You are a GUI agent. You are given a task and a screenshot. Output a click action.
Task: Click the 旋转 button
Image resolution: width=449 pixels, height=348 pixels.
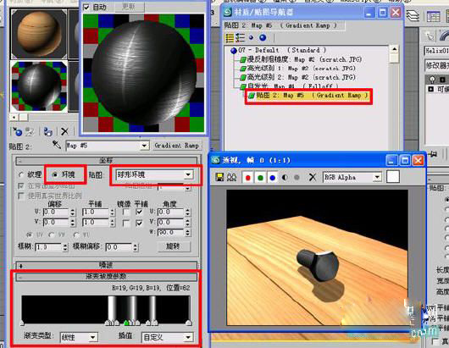click(173, 246)
